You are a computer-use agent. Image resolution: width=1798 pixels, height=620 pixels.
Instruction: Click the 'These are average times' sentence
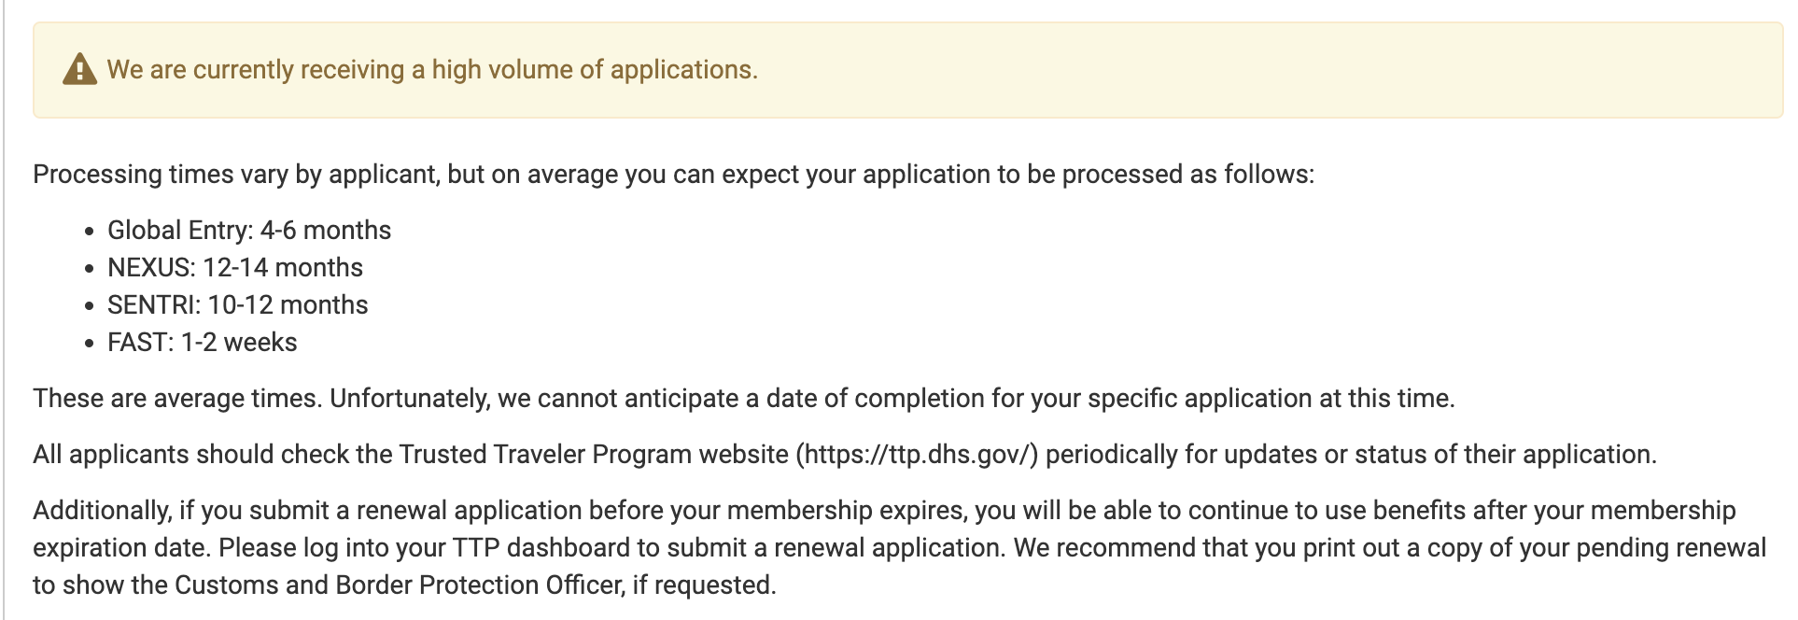(x=179, y=399)
